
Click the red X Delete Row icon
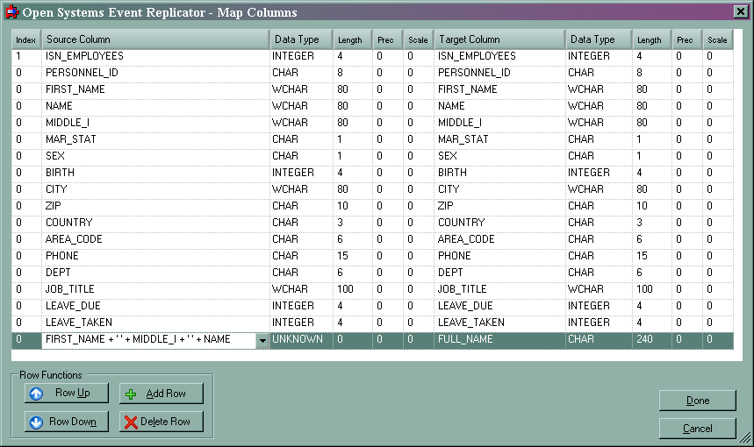pos(130,422)
